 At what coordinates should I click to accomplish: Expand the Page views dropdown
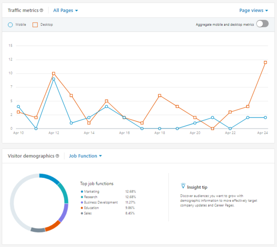[253, 10]
